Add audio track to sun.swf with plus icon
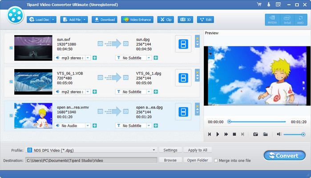This screenshot has width=311, height=178. coord(95,58)
